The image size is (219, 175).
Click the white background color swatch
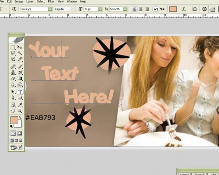(x=19, y=125)
